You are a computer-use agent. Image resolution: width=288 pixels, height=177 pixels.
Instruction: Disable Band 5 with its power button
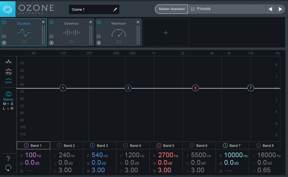(x=159, y=146)
